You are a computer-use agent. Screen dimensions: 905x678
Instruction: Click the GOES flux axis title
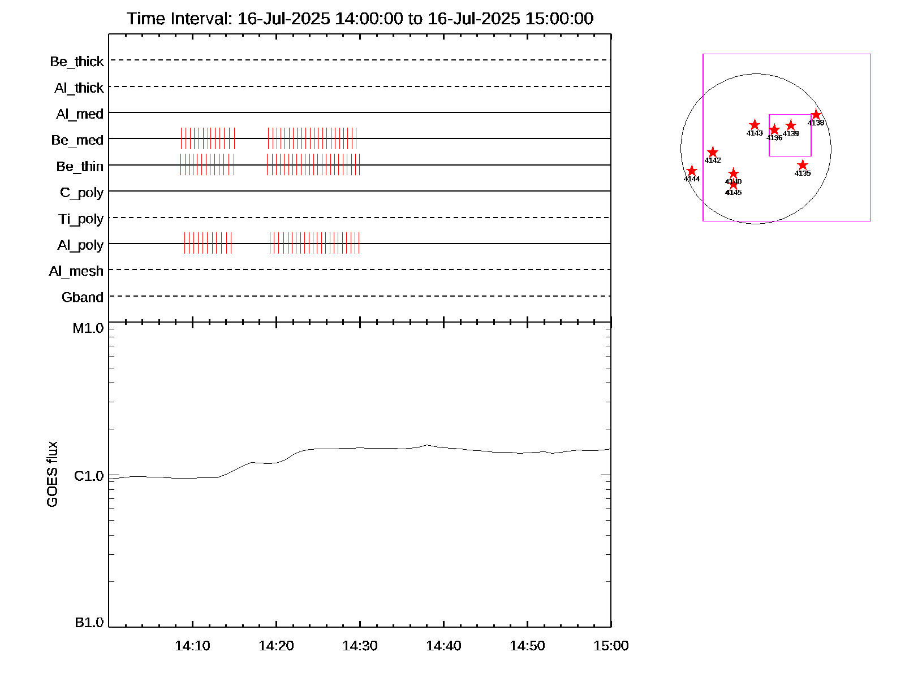pyautogui.click(x=52, y=474)
